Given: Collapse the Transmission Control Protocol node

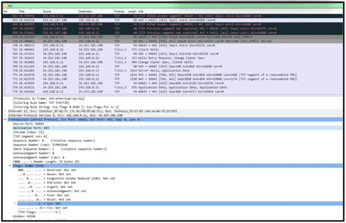Looking at the screenshot, I should tap(5, 120).
